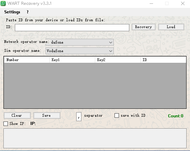Click the WART Recovery app icon in title bar
Image resolution: width=190 pixels, height=151 pixels.
(3, 3)
